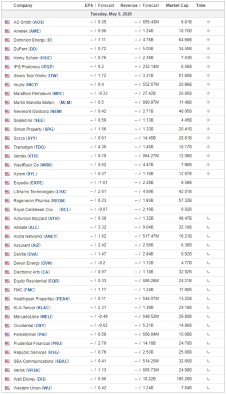Click the US flag icon beside MercadoLibre
Image resolution: width=226 pixels, height=394 pixels.
[7, 317]
